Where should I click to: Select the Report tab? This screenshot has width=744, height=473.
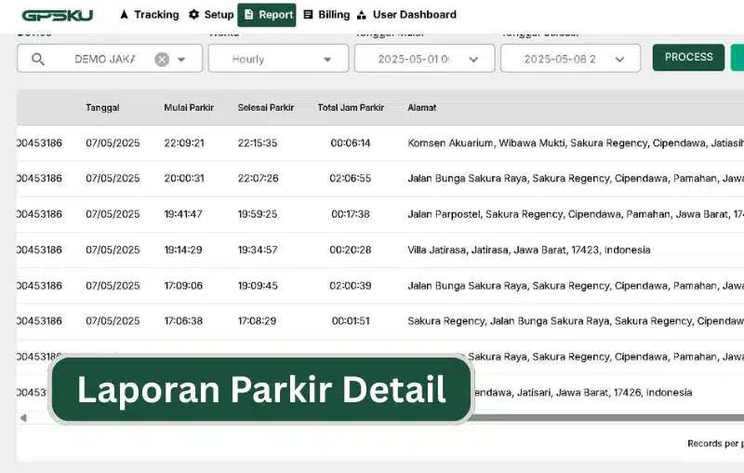267,15
